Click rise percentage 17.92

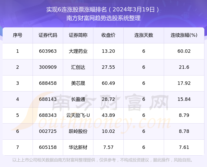tap(184, 83)
